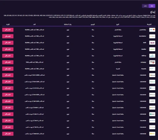Viewport: 158px width, 140px height.
Task: Click the join now button for BNB row
Action: coord(8,134)
